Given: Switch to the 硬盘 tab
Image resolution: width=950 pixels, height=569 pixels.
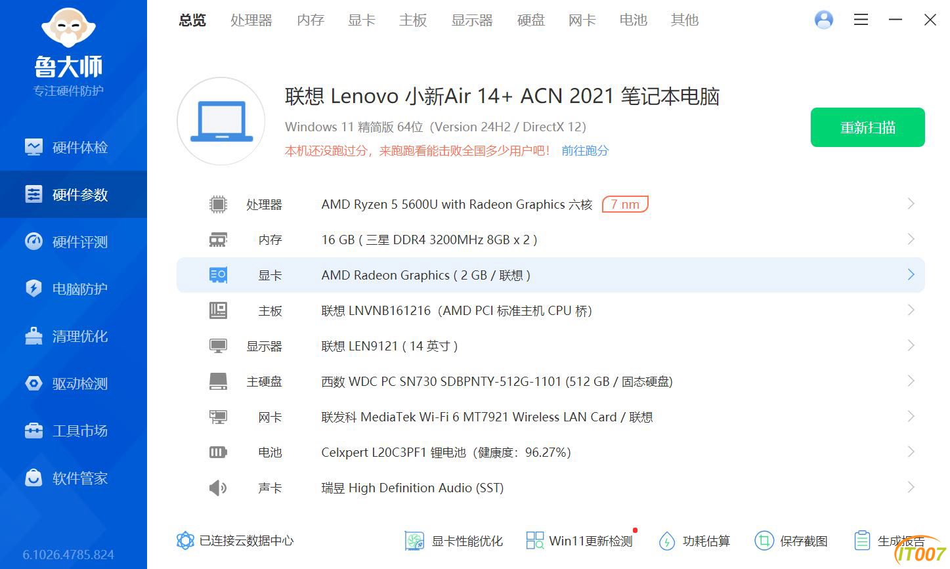Looking at the screenshot, I should [x=531, y=20].
